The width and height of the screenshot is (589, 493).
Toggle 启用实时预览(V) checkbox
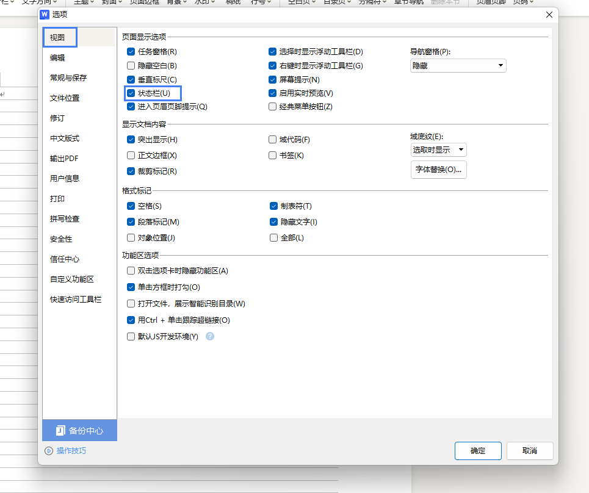point(272,93)
